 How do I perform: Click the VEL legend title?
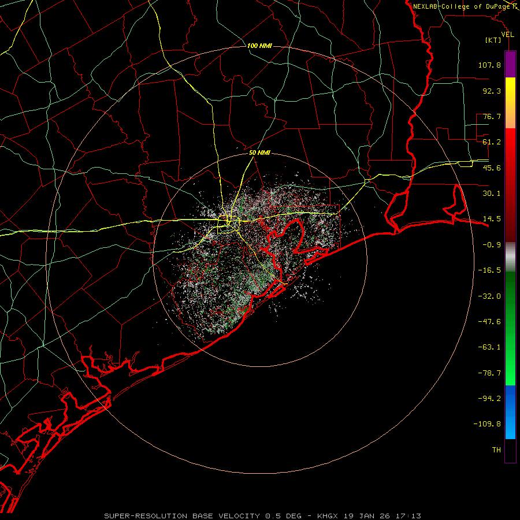(507, 35)
